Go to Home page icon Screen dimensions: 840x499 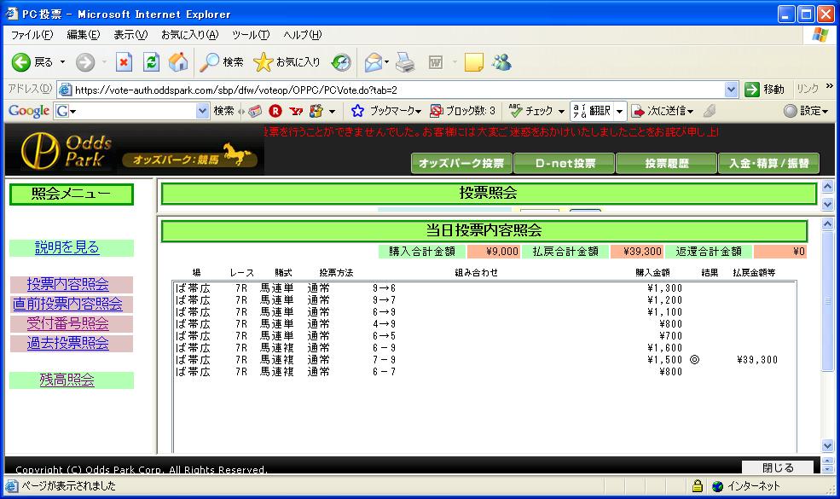[178, 63]
